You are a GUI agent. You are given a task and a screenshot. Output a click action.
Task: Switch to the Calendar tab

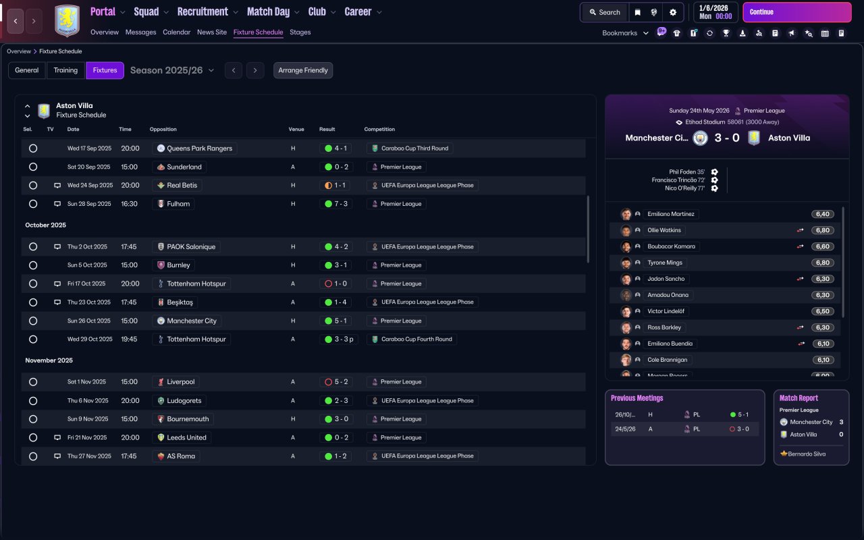(x=176, y=32)
